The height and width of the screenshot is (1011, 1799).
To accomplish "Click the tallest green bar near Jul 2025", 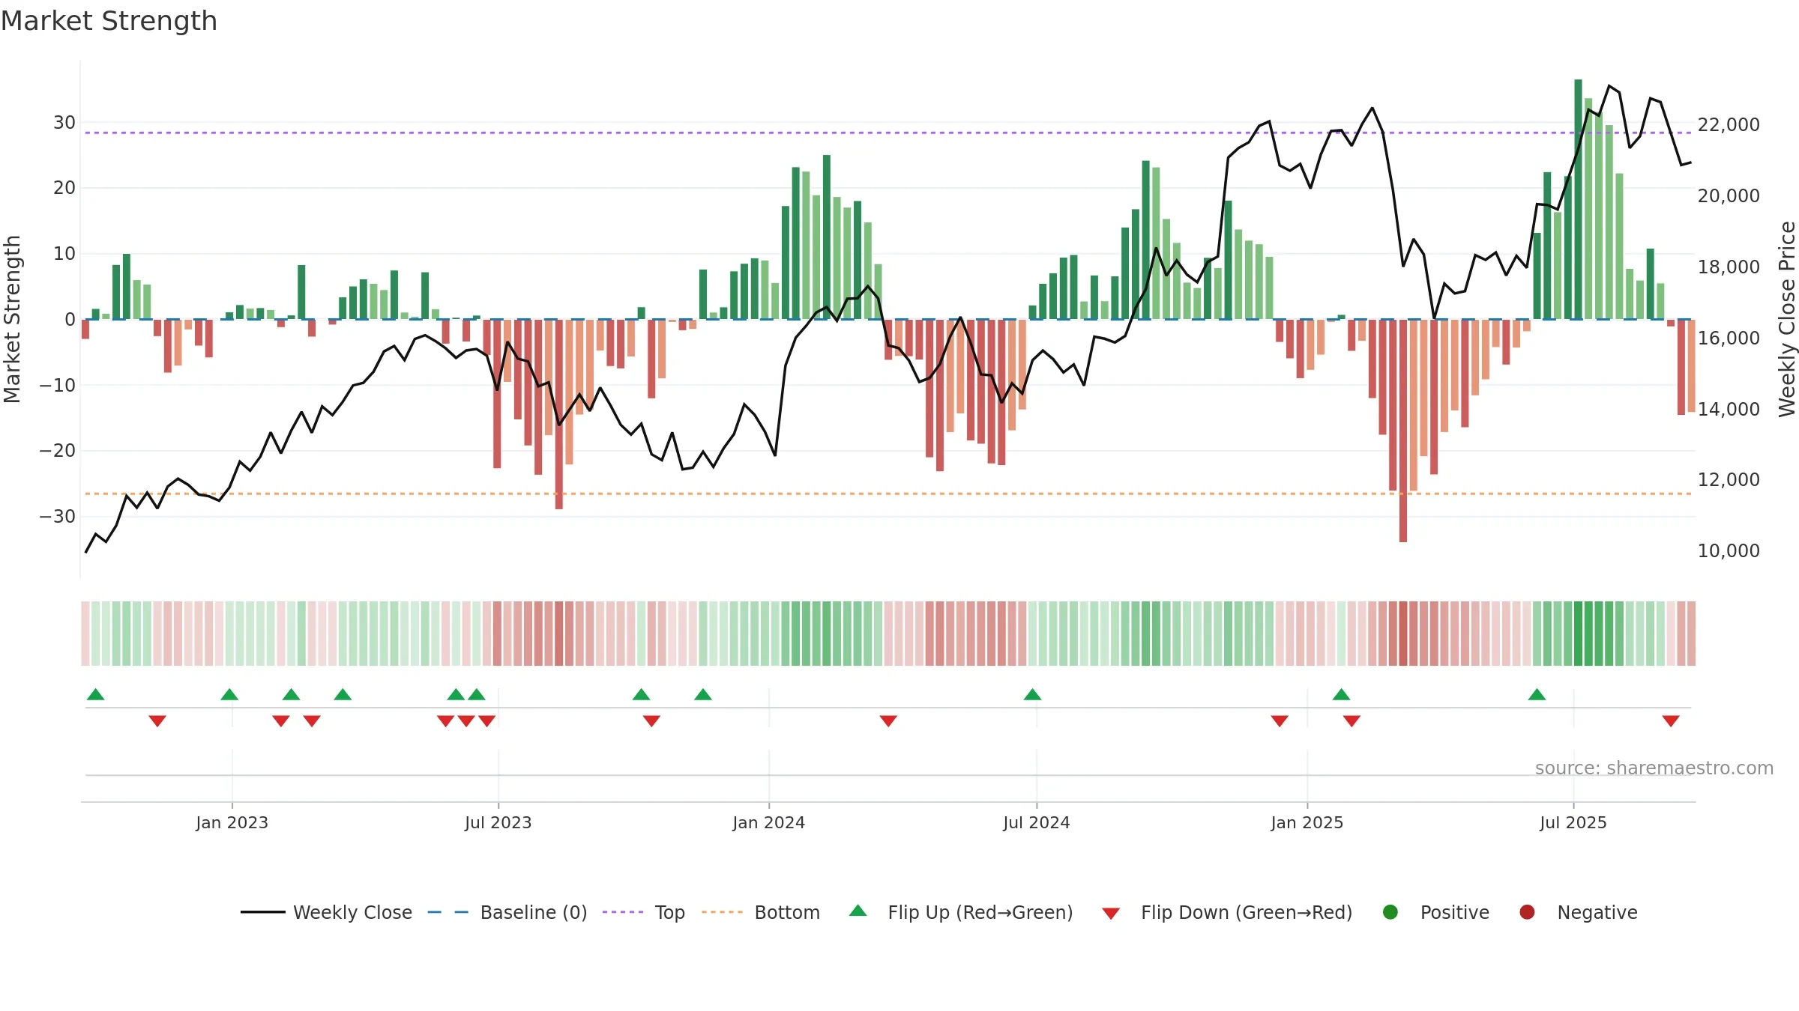I will click(x=1578, y=199).
